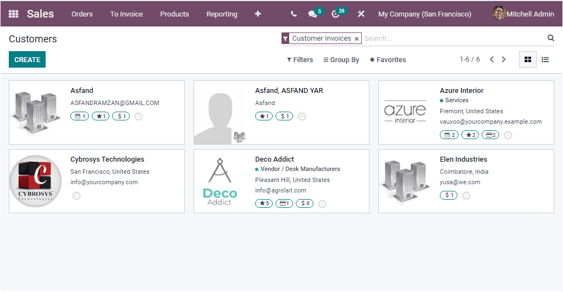
Task: Open the Deco Addict logo thumbnail
Action: [x=220, y=181]
